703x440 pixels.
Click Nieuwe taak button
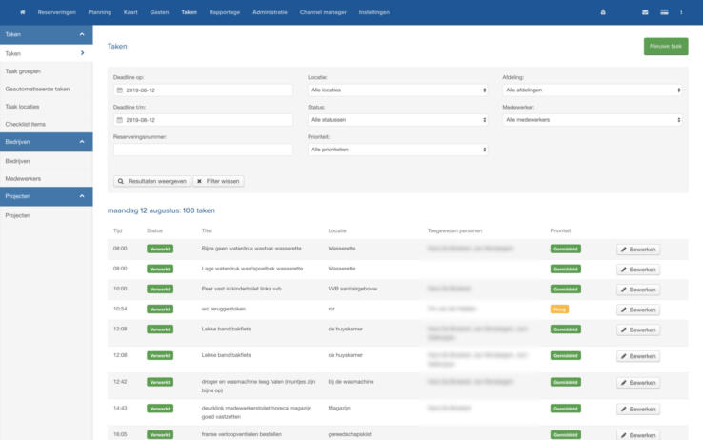tap(666, 46)
